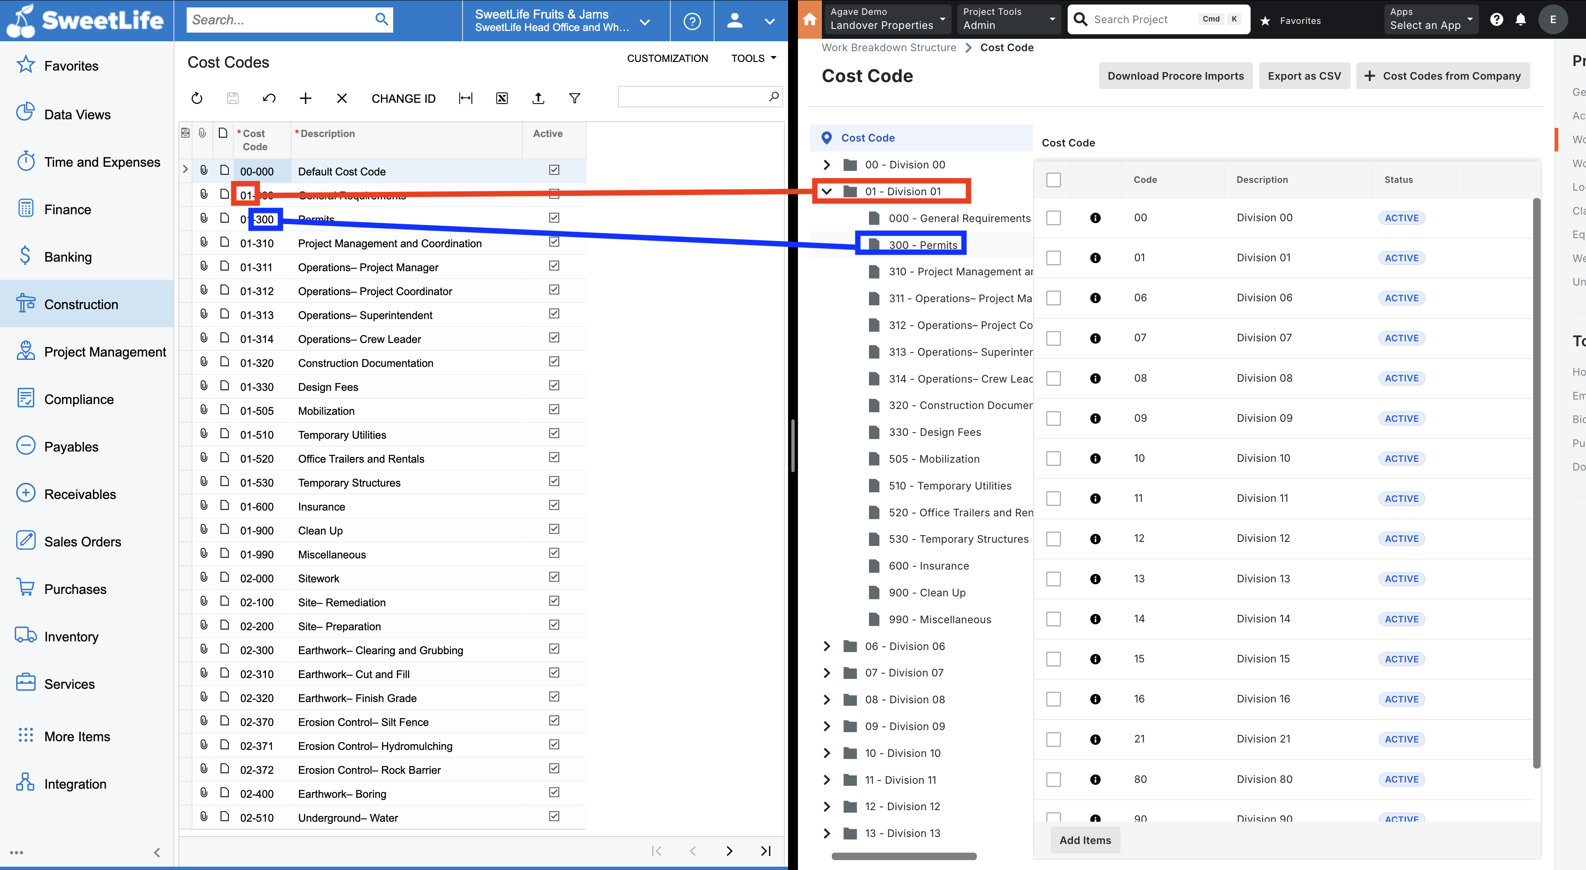Open attachment icon for row 01-310
The height and width of the screenshot is (870, 1586).
[204, 242]
